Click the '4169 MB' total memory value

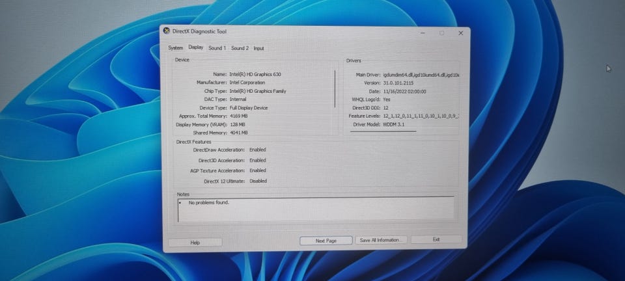pyautogui.click(x=239, y=116)
